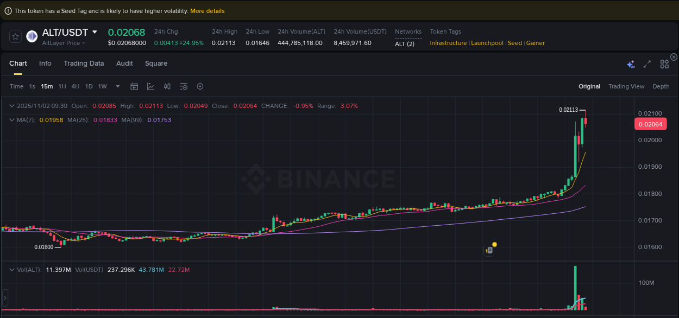Click the highlighted 0.02064 price axis label
679x318 pixels.
pos(650,124)
